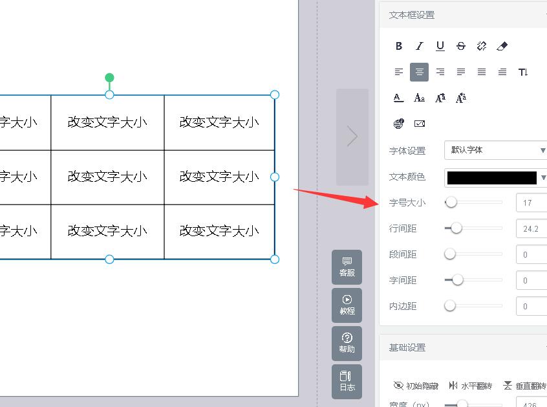This screenshot has width=547, height=407.
Task: Click the sixth alignment icon before T
Action: (x=502, y=72)
